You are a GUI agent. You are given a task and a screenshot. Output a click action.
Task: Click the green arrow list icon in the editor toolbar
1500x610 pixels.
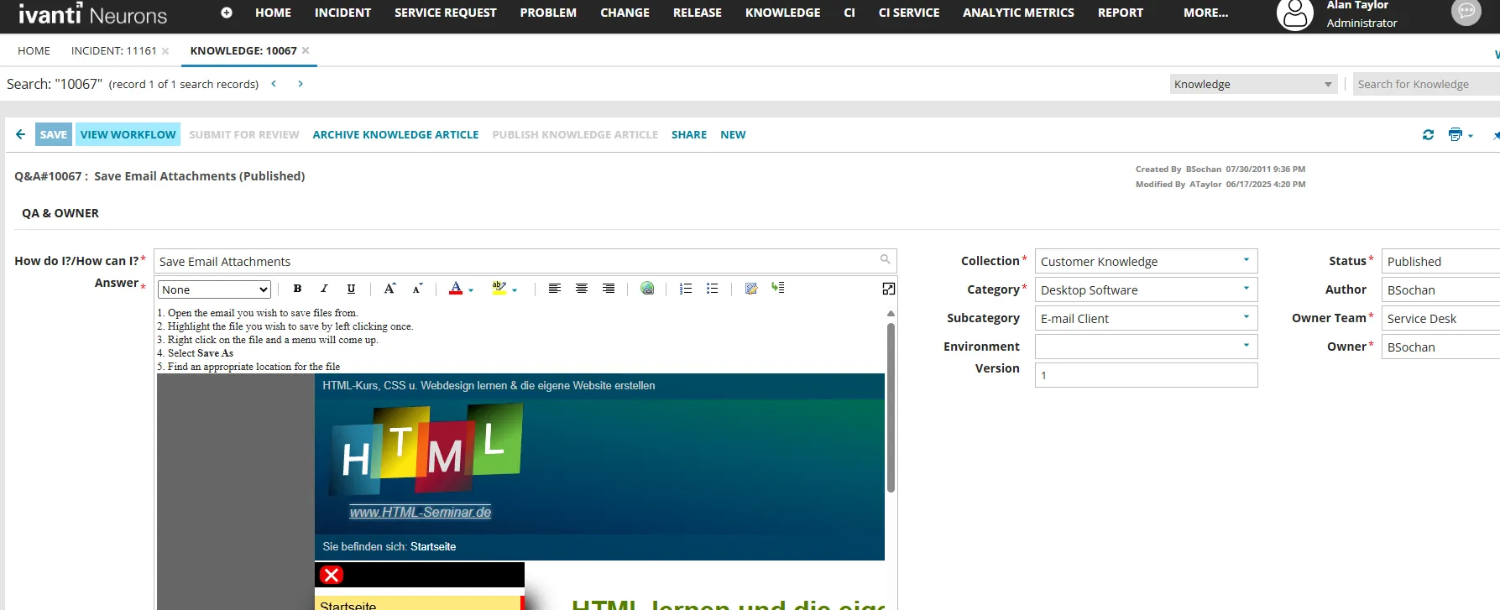coord(778,288)
